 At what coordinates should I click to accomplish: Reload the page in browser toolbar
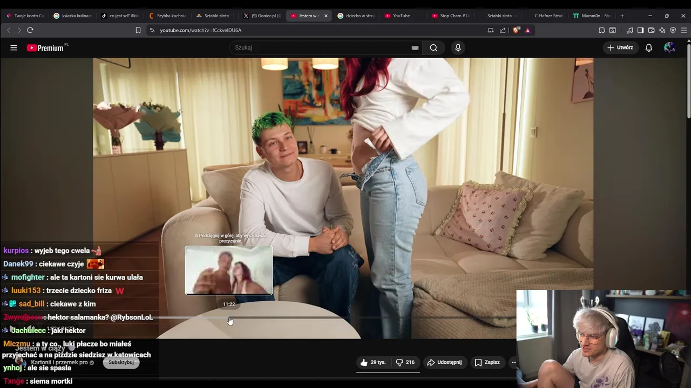pos(30,30)
